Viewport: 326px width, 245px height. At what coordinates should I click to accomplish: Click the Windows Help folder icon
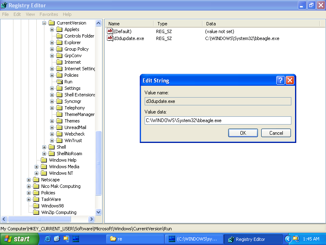[44, 160]
